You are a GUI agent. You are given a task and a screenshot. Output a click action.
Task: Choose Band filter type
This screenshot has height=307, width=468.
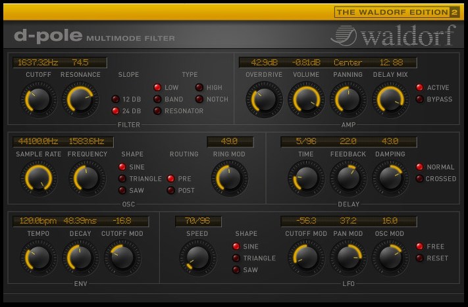(x=157, y=99)
